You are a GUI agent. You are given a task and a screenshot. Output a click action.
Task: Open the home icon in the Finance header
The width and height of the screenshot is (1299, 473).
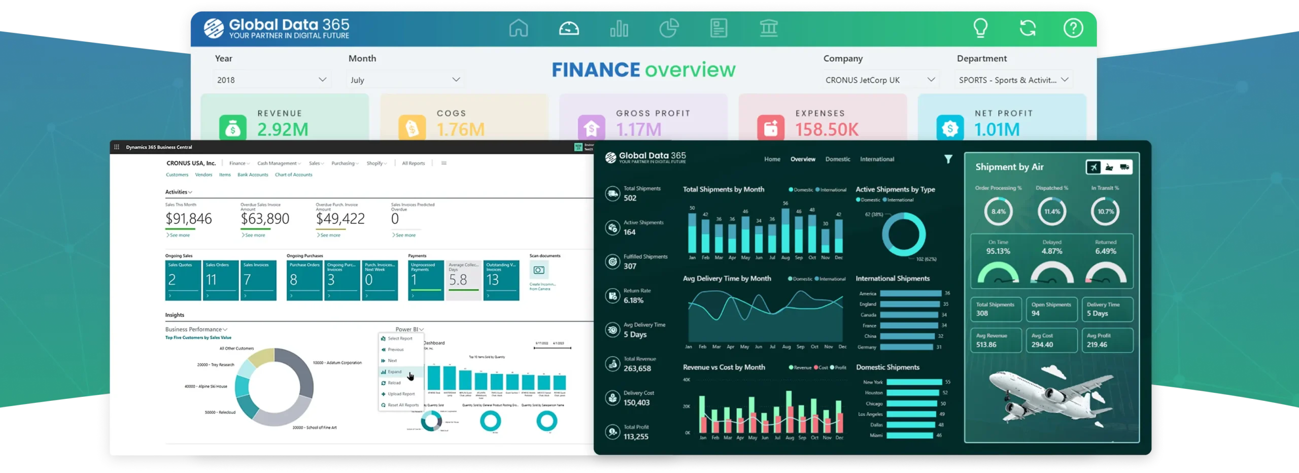[518, 28]
